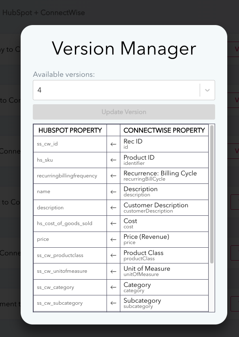Click the Product Class property
239x337 pixels.
click(x=164, y=255)
